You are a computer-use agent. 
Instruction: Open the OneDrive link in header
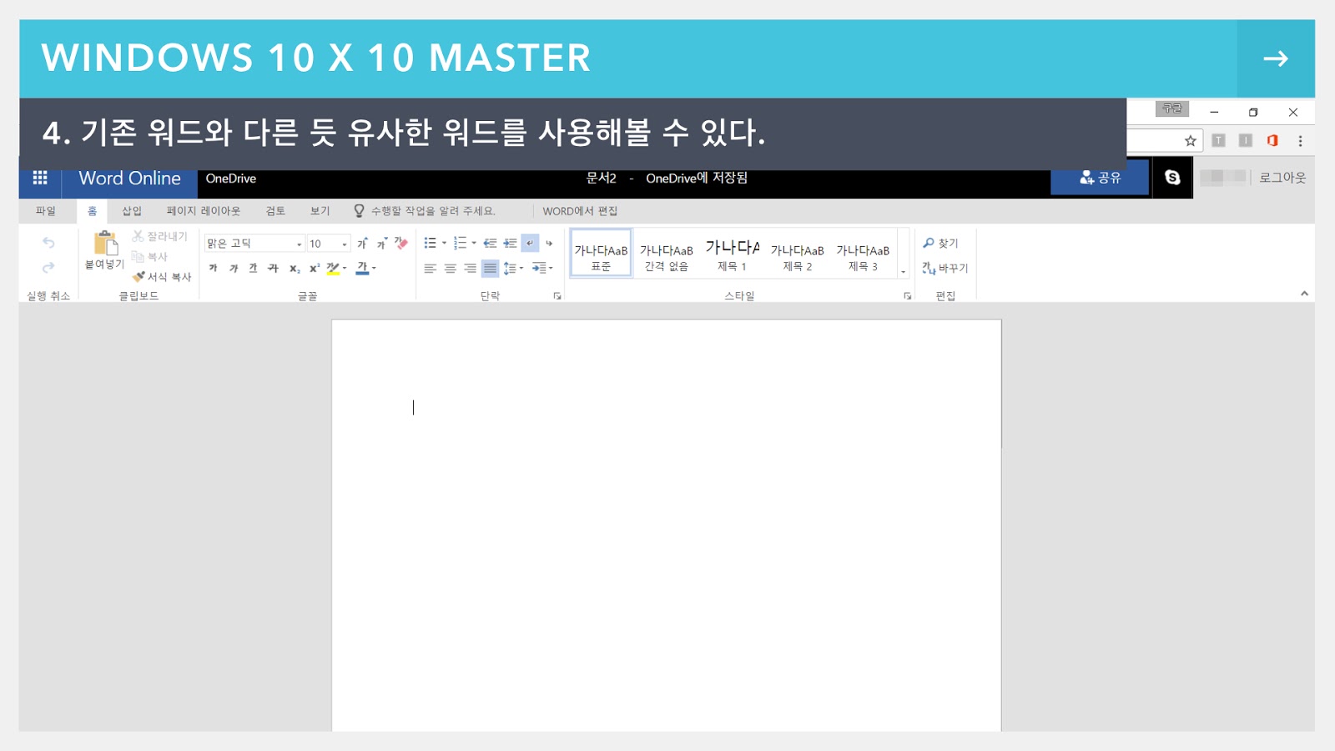[x=231, y=179]
